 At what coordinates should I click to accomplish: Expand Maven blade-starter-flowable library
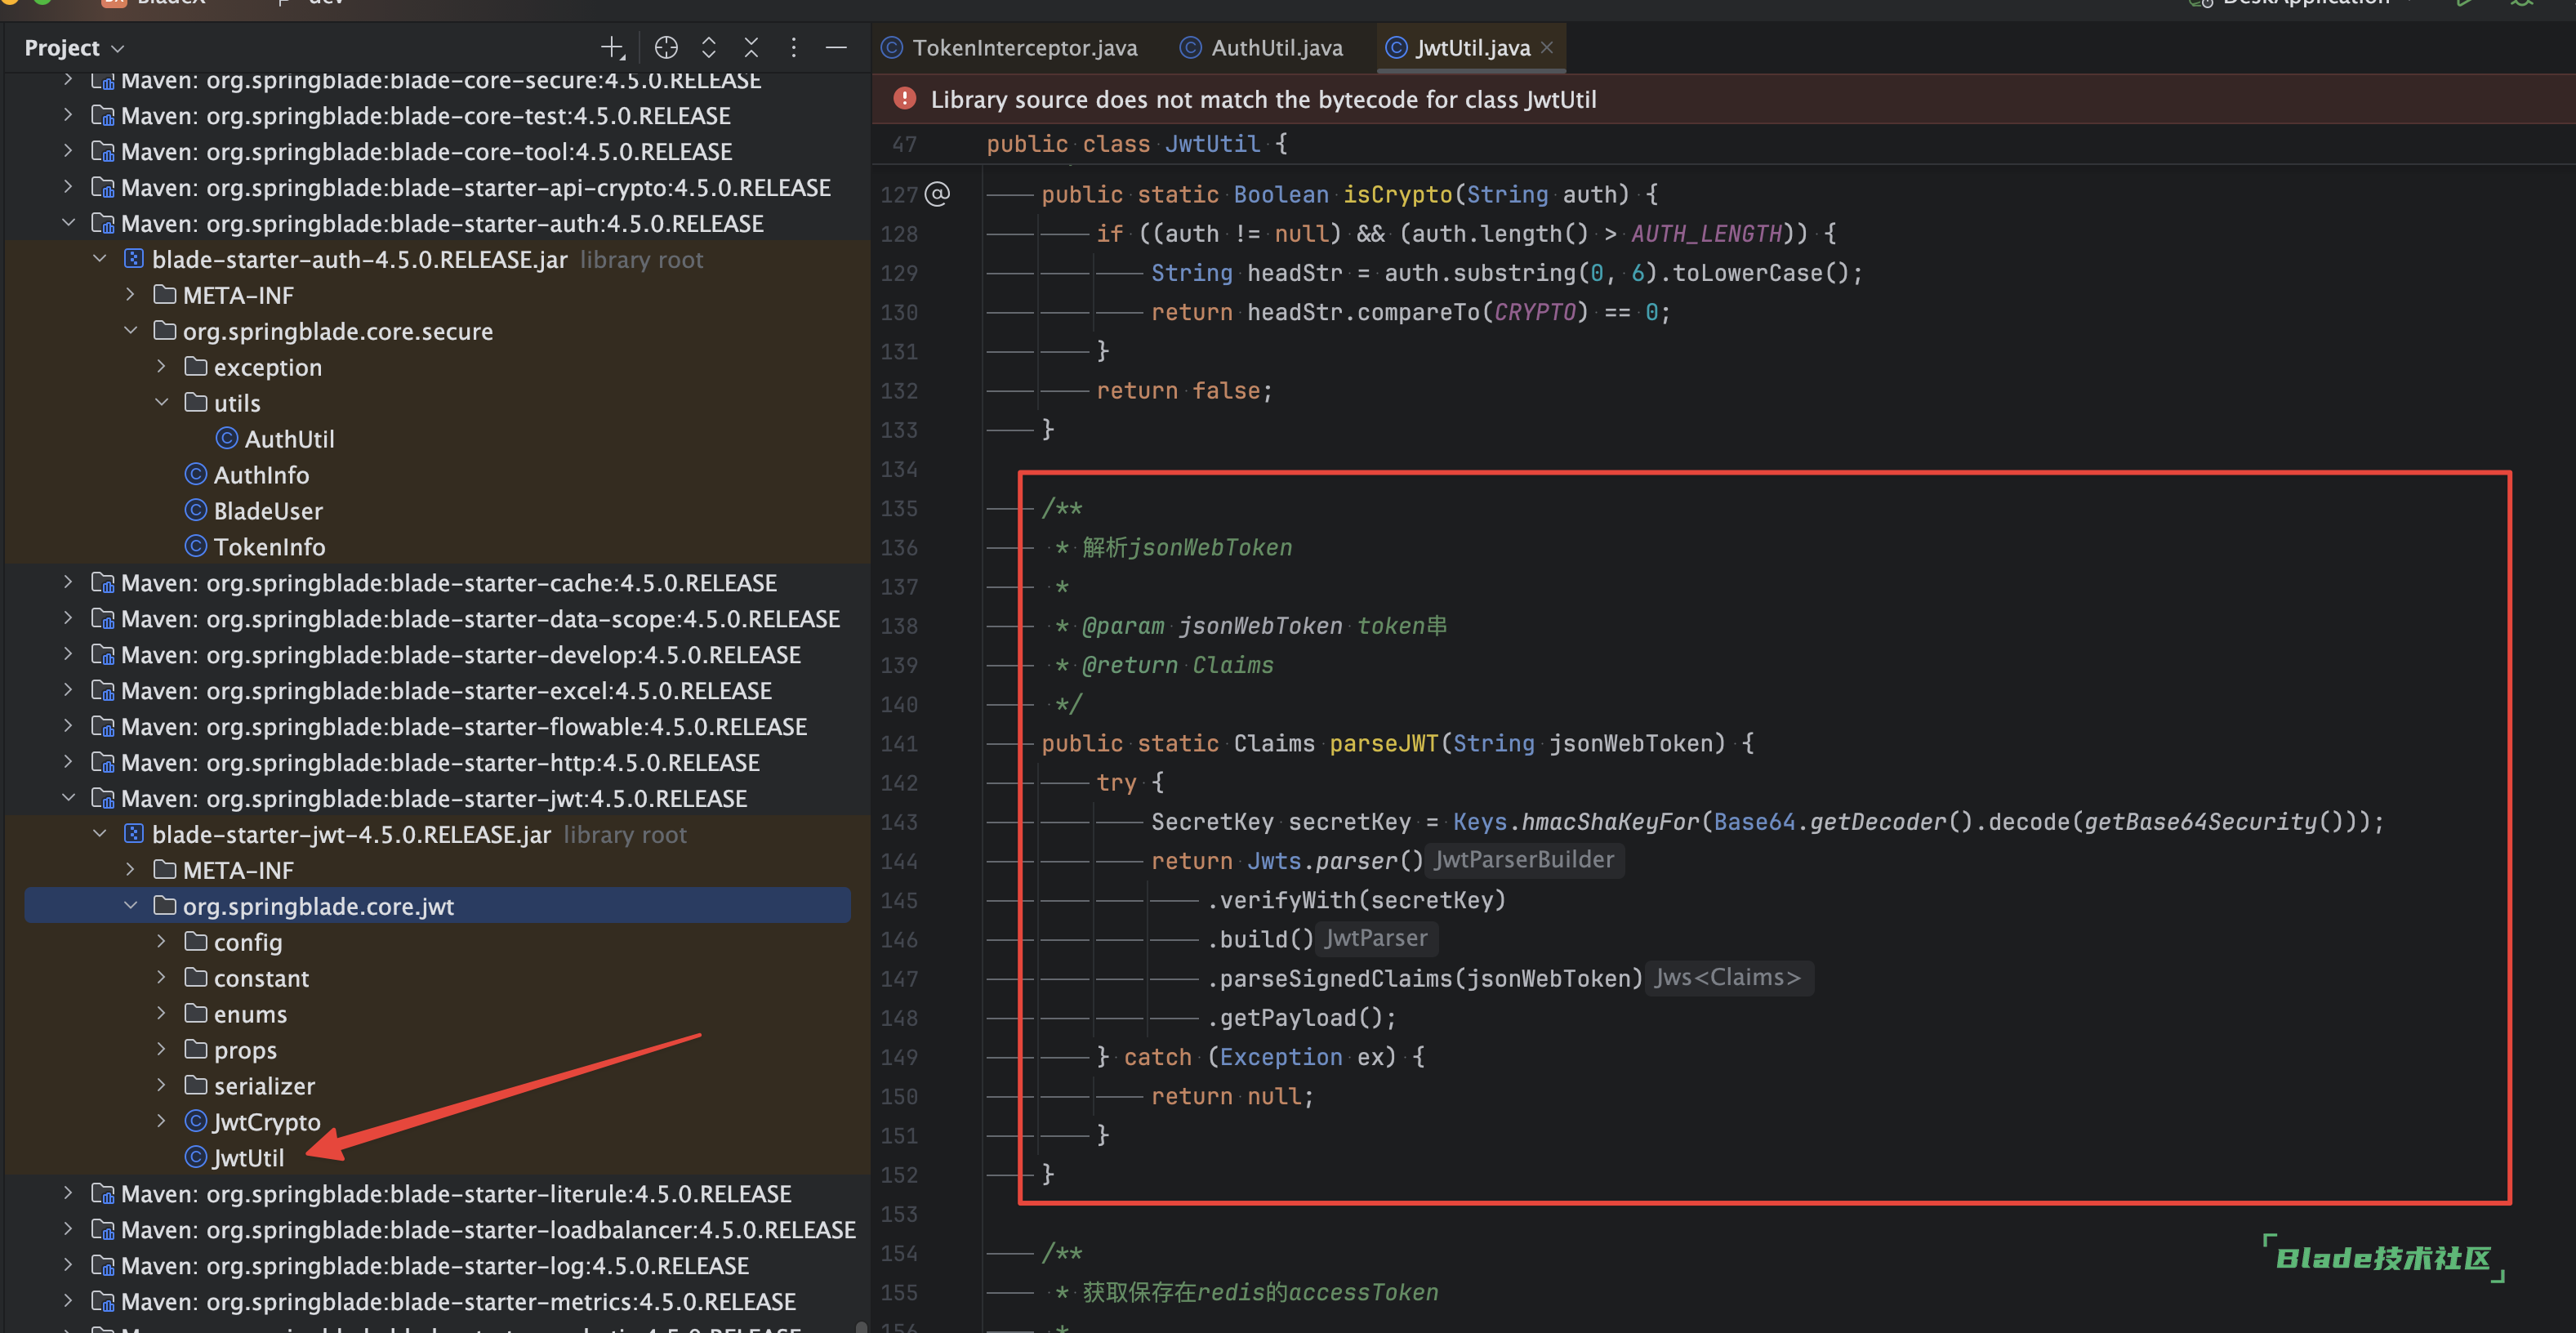pos(67,726)
